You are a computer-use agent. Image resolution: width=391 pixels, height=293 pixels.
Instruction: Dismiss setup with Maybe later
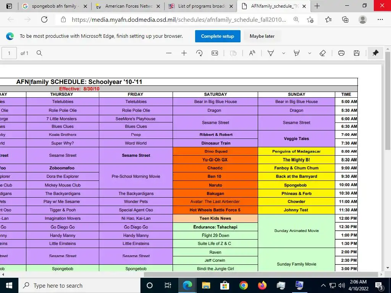(x=262, y=36)
